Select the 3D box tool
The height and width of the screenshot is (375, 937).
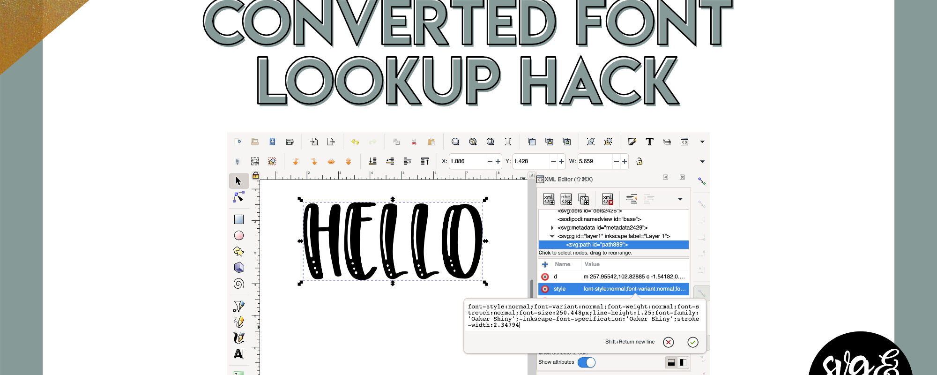(239, 267)
